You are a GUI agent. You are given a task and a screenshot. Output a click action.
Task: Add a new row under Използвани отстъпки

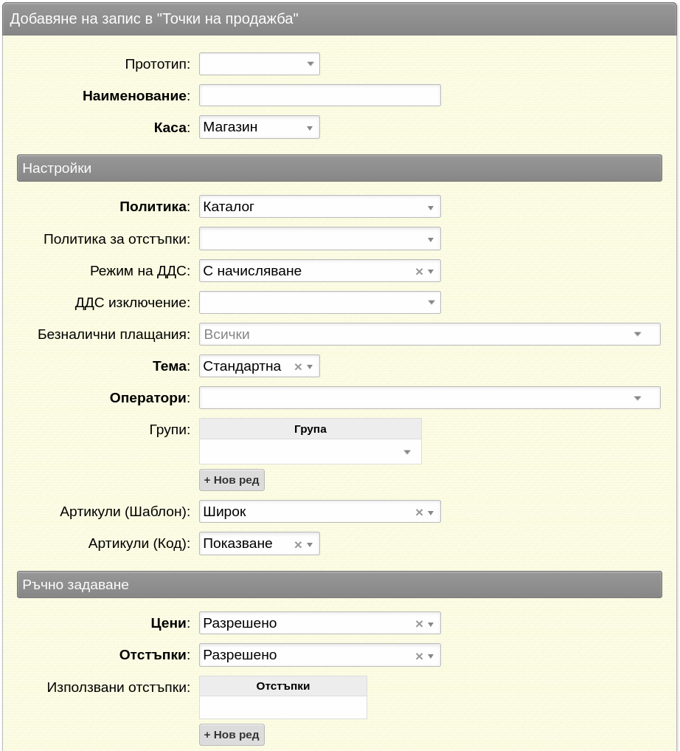tap(232, 735)
